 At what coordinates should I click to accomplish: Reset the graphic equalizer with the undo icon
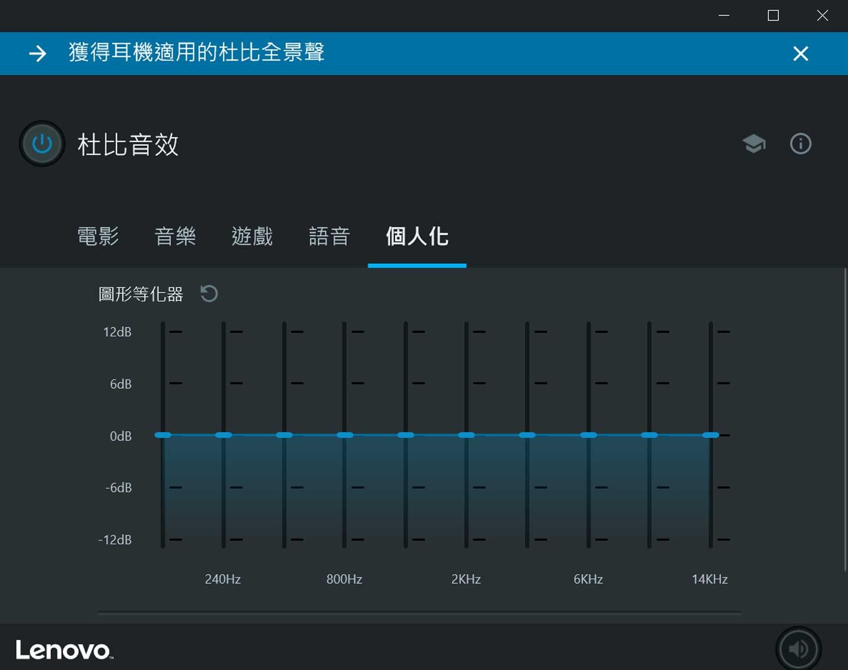pyautogui.click(x=209, y=293)
